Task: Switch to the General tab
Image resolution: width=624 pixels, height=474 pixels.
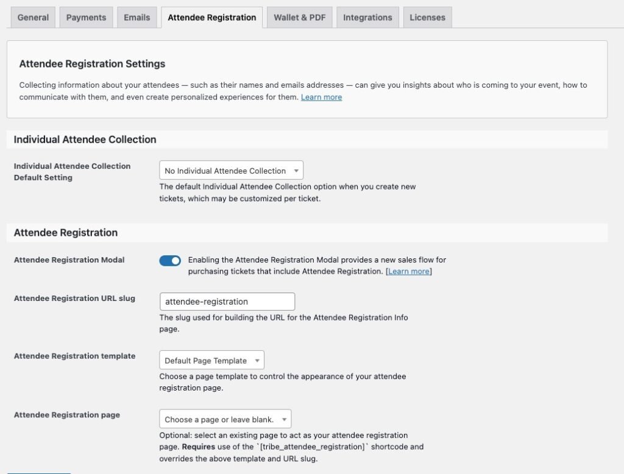Action: coord(32,18)
